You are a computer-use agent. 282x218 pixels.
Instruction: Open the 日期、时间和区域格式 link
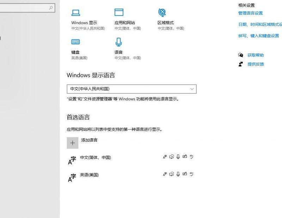coord(260,24)
